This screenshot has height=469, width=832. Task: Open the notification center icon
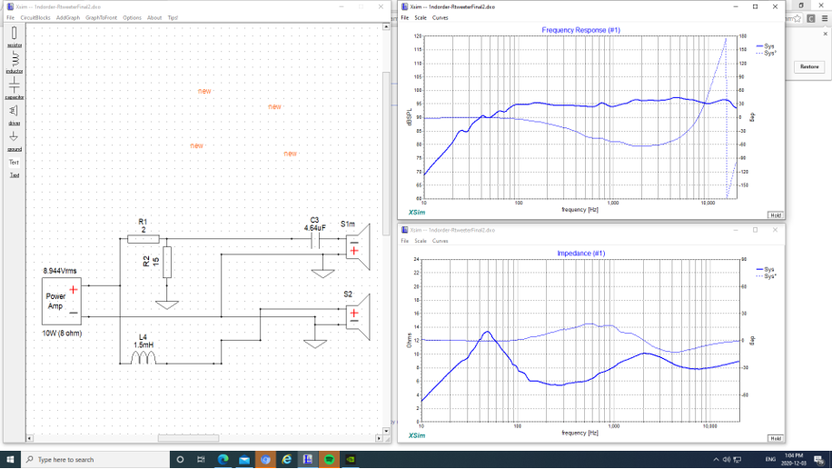[820, 459]
